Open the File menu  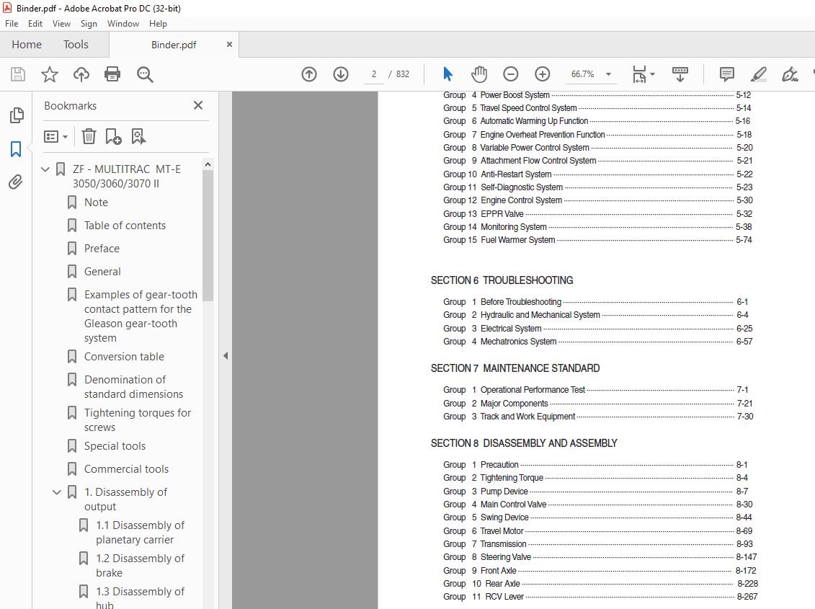(12, 23)
